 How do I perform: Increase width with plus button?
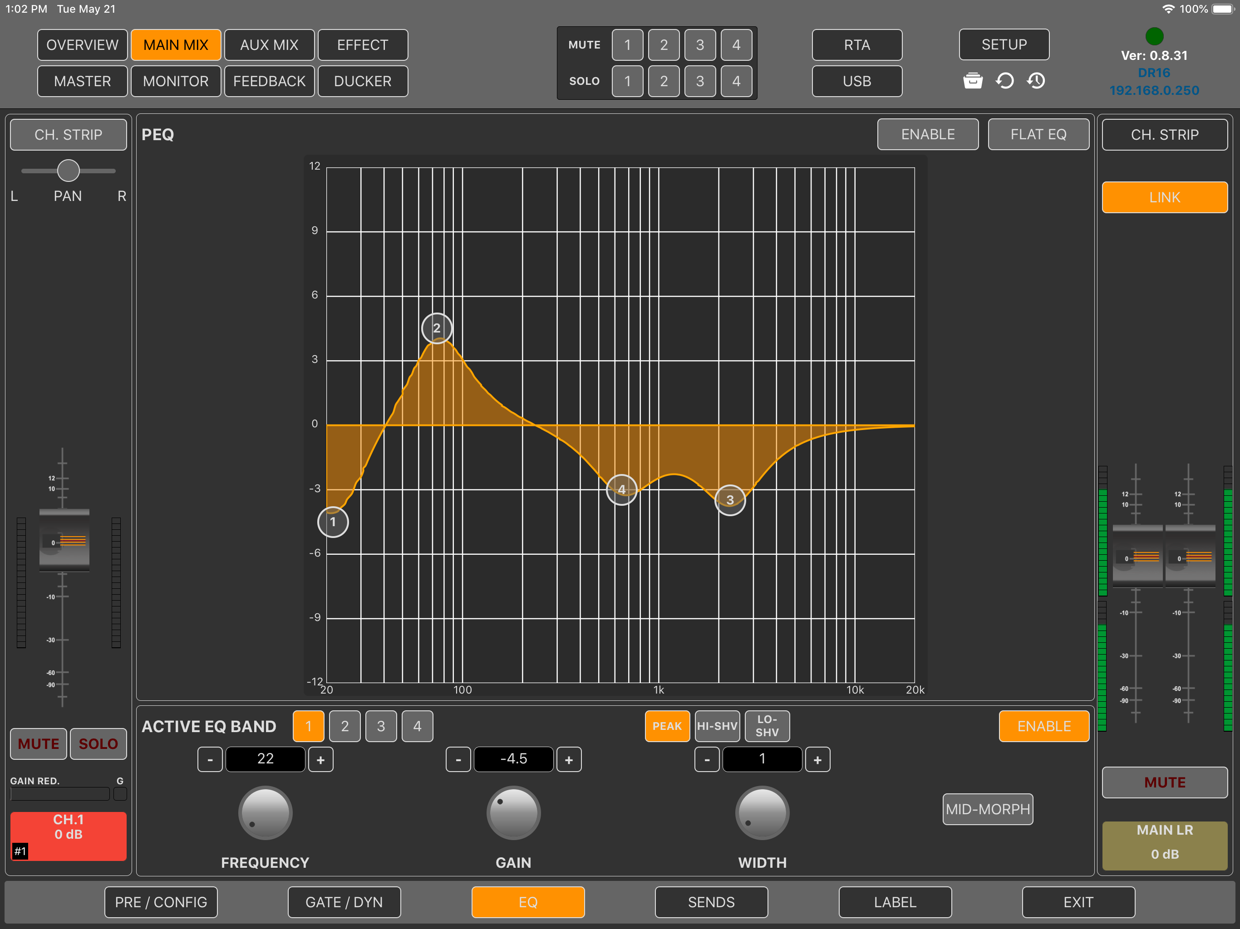[817, 760]
